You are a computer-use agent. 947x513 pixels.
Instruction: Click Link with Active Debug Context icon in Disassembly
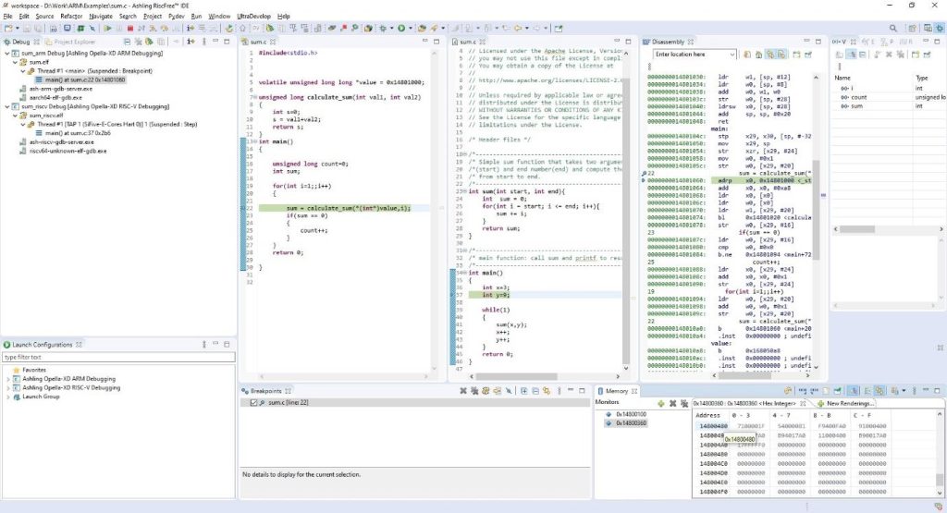coord(770,55)
